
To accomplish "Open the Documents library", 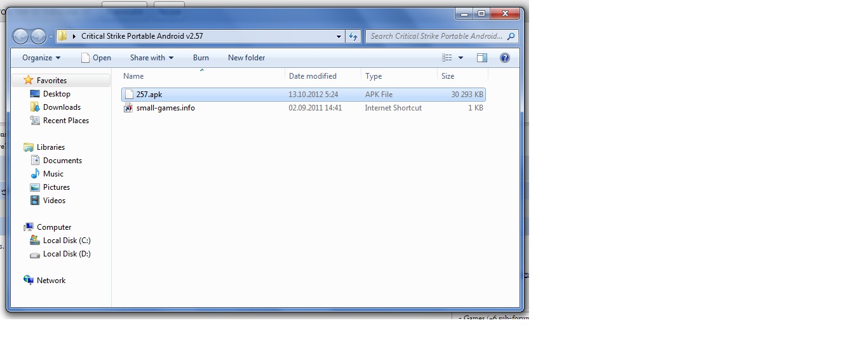I will point(62,161).
